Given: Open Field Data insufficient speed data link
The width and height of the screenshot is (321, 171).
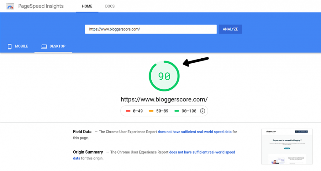Looking at the screenshot, I should [x=194, y=132].
